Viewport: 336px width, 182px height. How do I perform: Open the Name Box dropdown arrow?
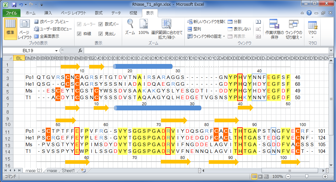click(57, 51)
